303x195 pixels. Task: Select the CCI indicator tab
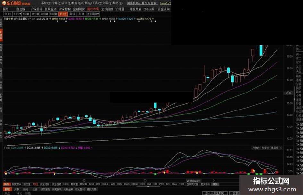pos(143,184)
